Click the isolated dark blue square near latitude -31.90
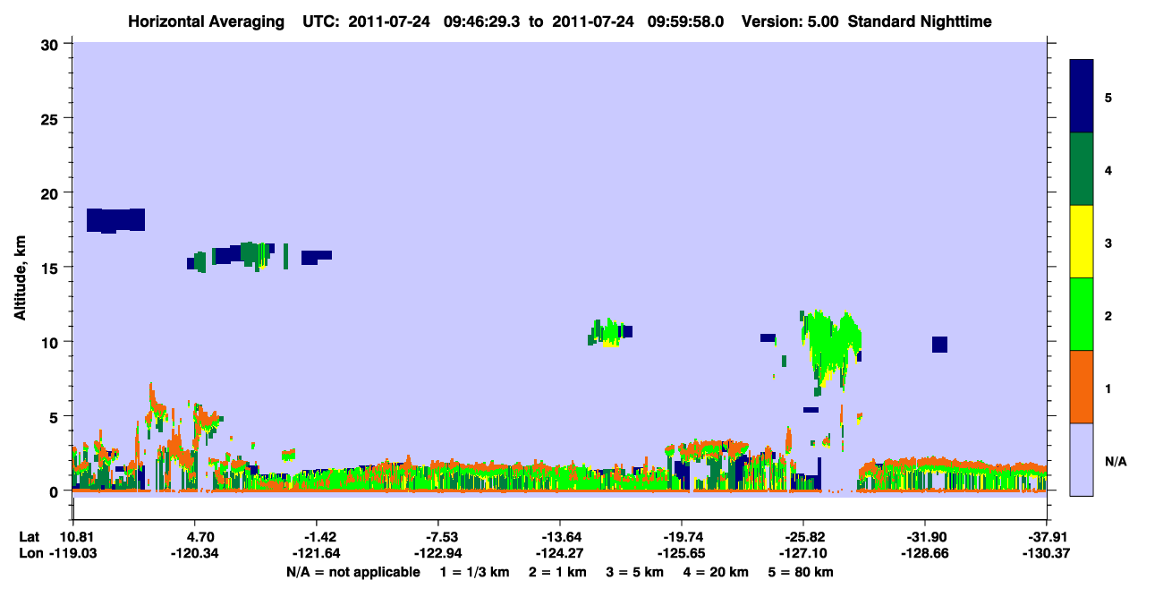 coord(939,345)
